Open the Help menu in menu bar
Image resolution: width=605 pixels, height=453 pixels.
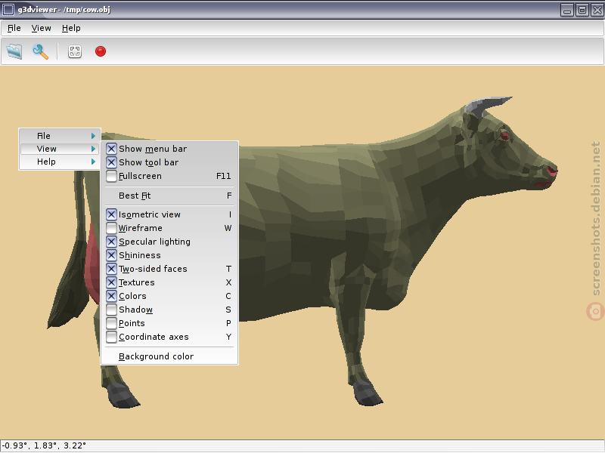point(71,28)
